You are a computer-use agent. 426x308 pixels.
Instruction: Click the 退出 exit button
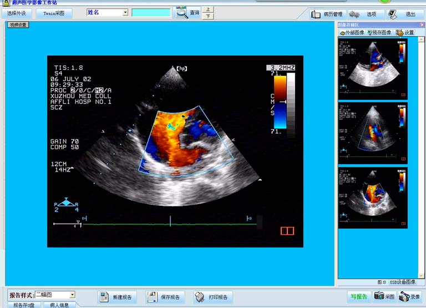pyautogui.click(x=404, y=14)
